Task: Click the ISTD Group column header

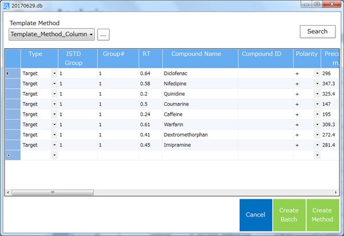Action: point(77,58)
